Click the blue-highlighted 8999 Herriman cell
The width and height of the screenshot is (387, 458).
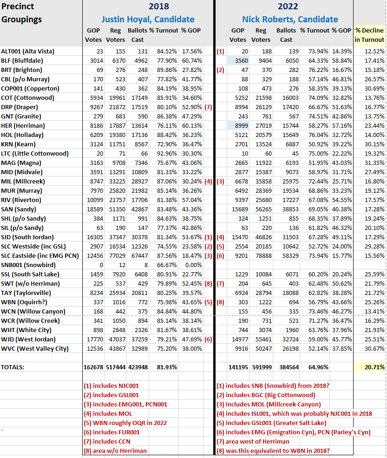tap(238, 125)
